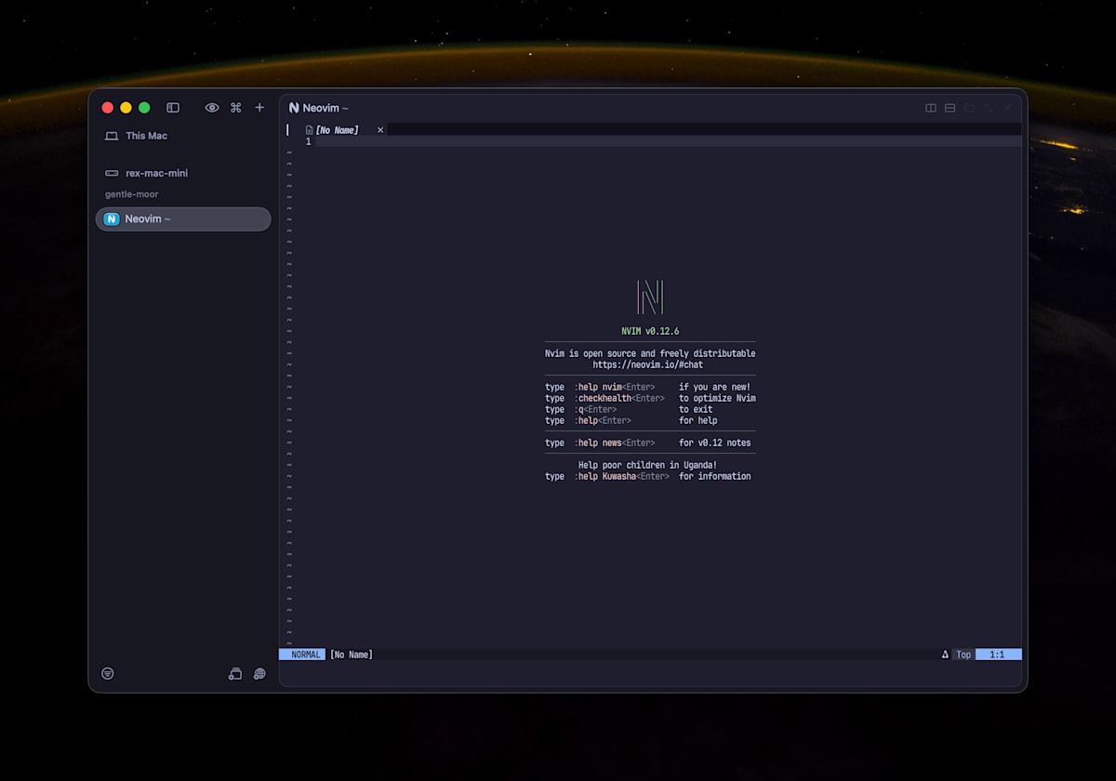Click the host-lock icon at sidebar bottom

pos(235,673)
